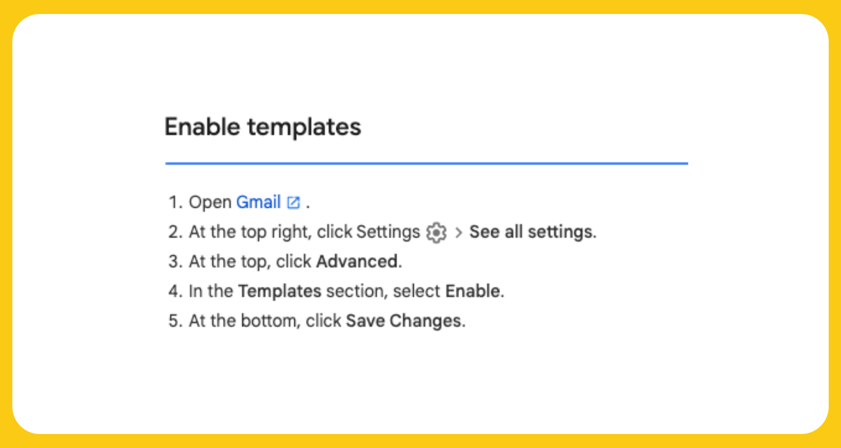Click the blue divider line under the heading

coord(426,164)
